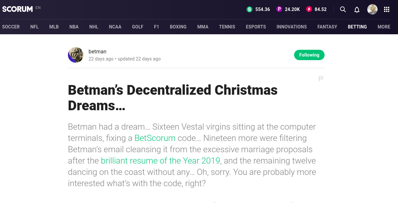Open search on Scorum
398x203 pixels.
343,9
